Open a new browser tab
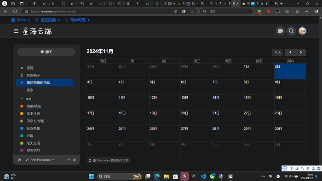Image resolution: width=322 pixels, height=181 pixels. [x=281, y=4]
